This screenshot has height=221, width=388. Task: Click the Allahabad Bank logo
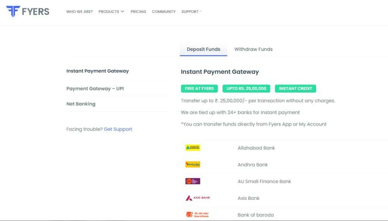point(193,148)
